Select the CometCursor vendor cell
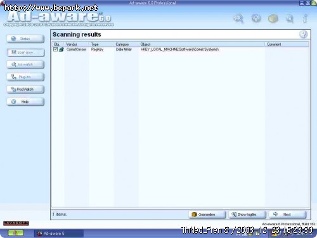The width and height of the screenshot is (317, 238). [76, 50]
